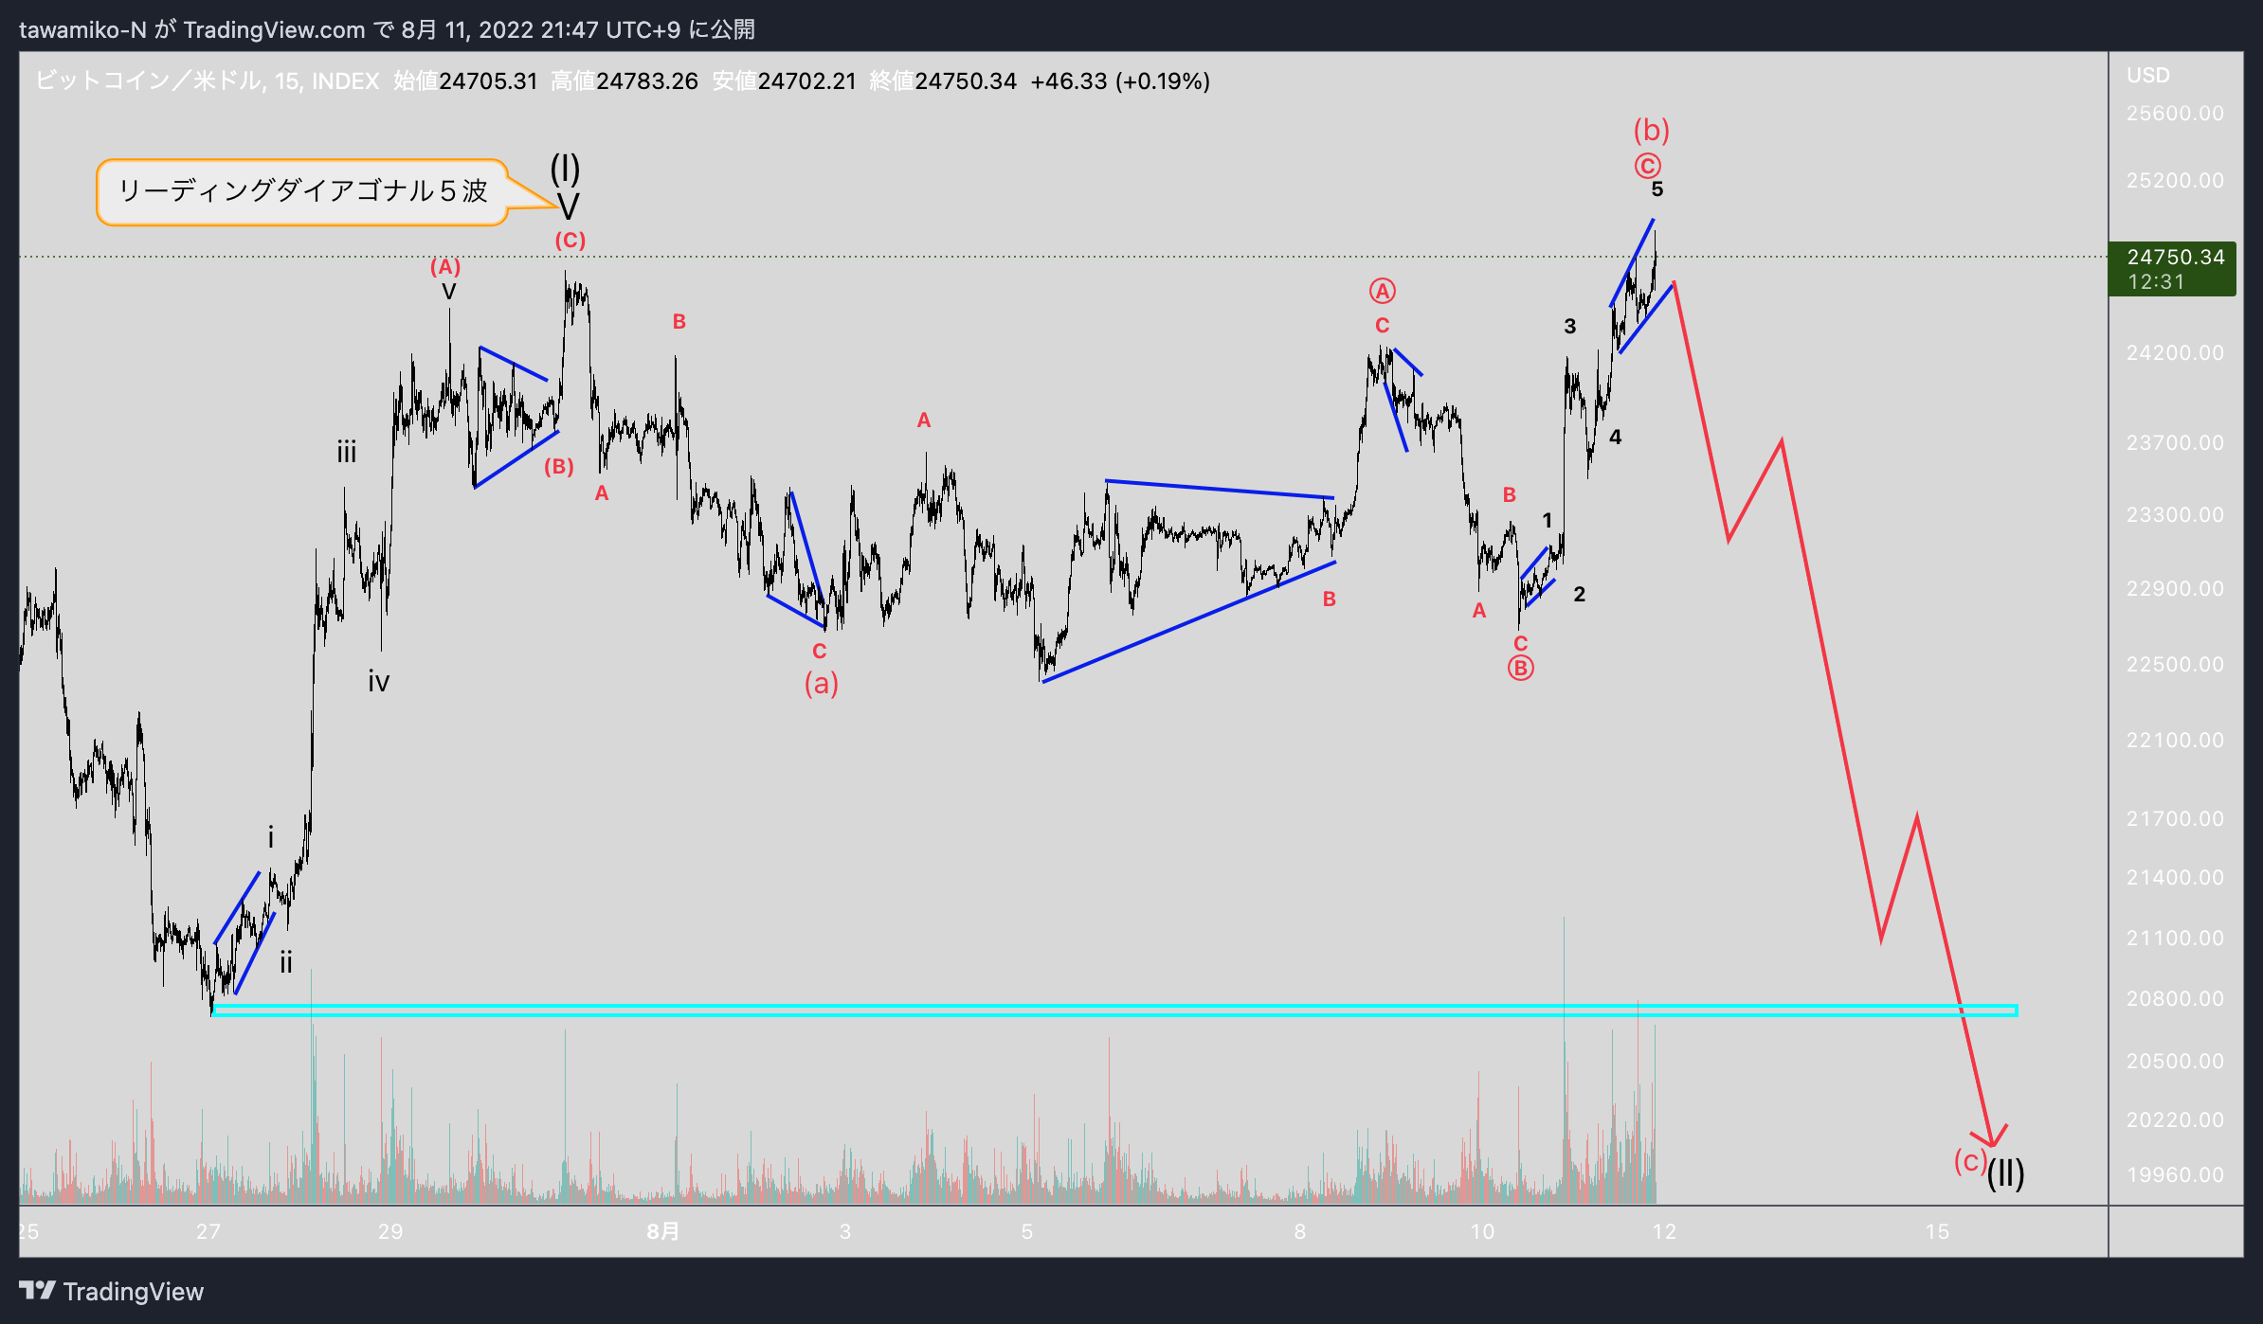The image size is (2263, 1324).
Task: Click the circled Ⓐ wave label
Action: click(x=1382, y=291)
